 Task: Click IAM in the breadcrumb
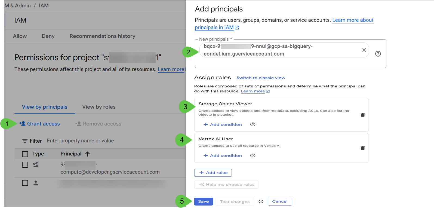(44, 5)
